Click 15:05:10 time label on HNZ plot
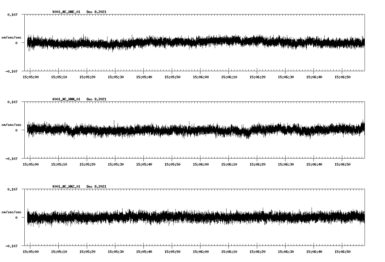This screenshot has height=262, width=385. [59, 252]
